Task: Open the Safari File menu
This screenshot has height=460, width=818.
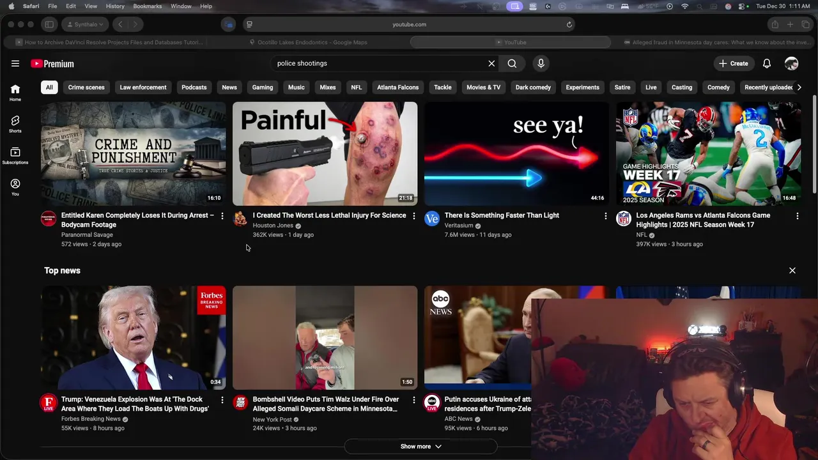Action: point(52,6)
